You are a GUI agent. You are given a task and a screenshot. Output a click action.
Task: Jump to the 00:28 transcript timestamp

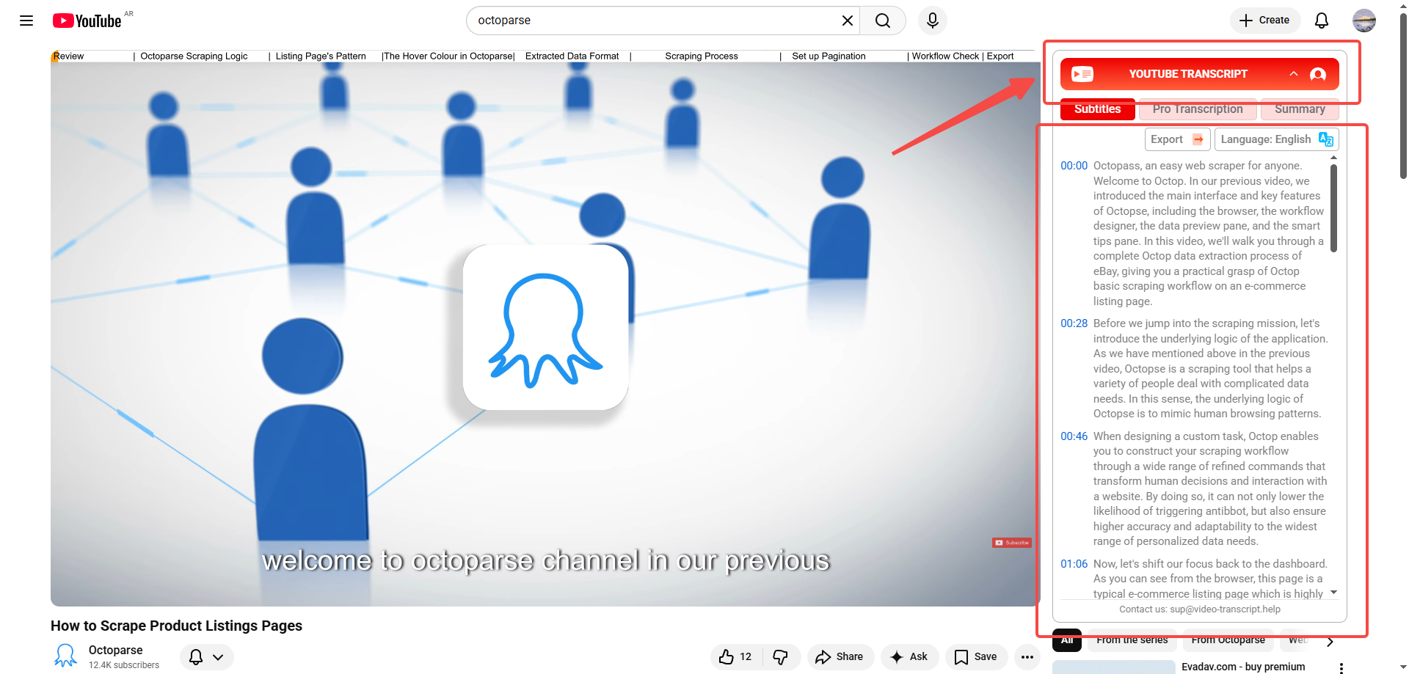pyautogui.click(x=1074, y=323)
